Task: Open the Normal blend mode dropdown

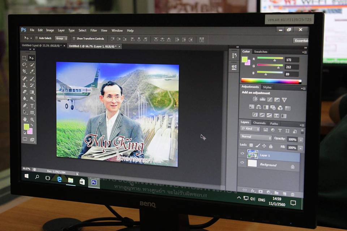Action: pyautogui.click(x=256, y=138)
